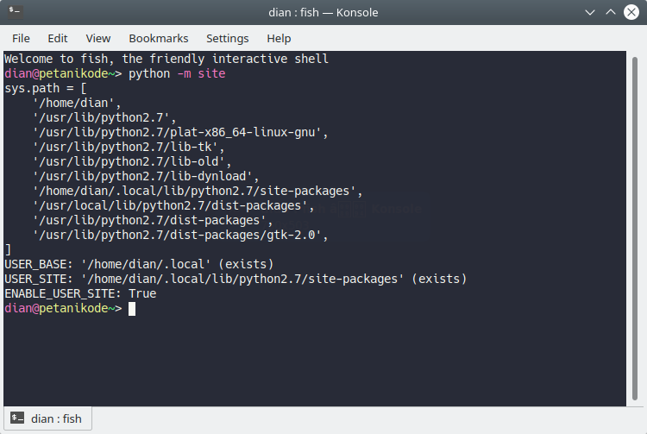Click the "Welcome to fish" greeting line
The image size is (647, 434).
tap(166, 60)
